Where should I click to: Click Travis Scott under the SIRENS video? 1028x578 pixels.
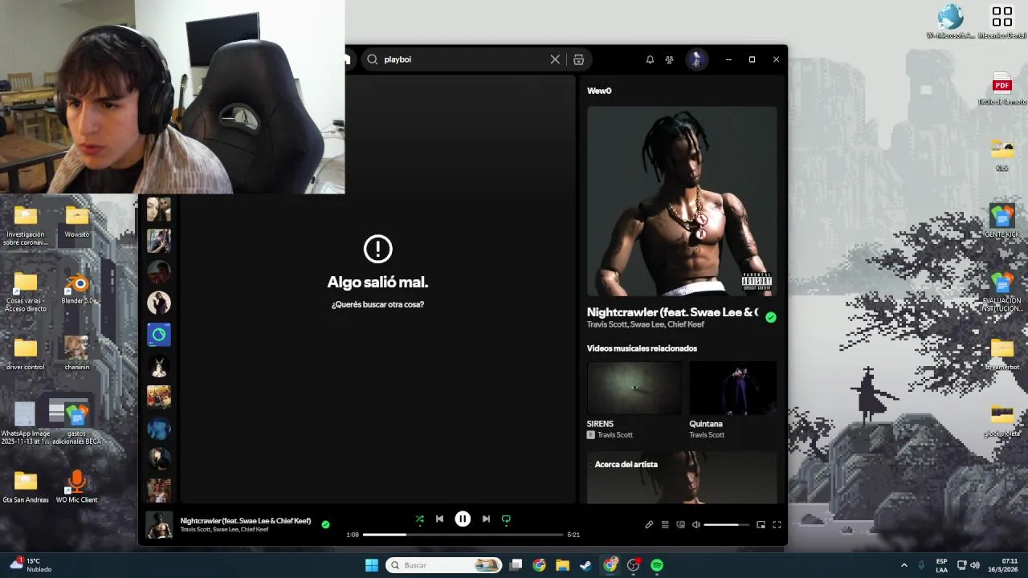(x=615, y=435)
